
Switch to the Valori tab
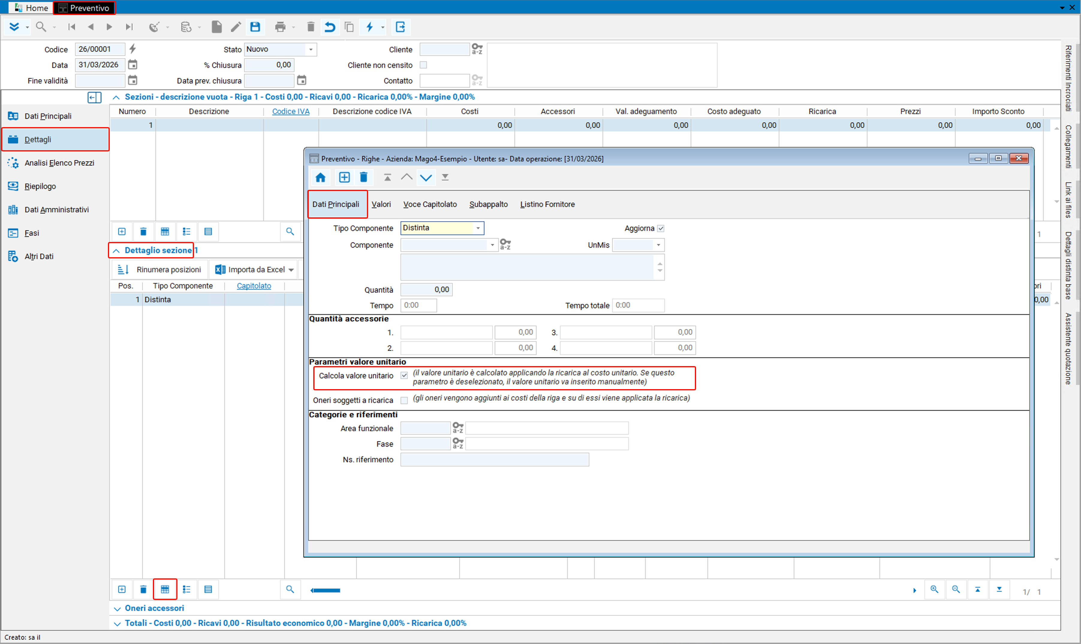381,204
